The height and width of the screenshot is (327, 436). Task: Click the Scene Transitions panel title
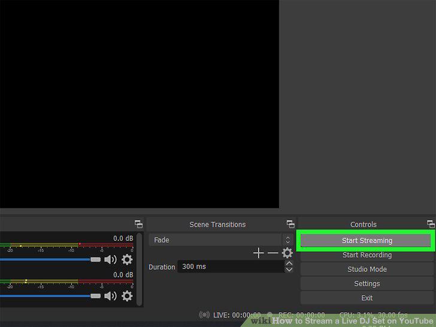coord(217,225)
